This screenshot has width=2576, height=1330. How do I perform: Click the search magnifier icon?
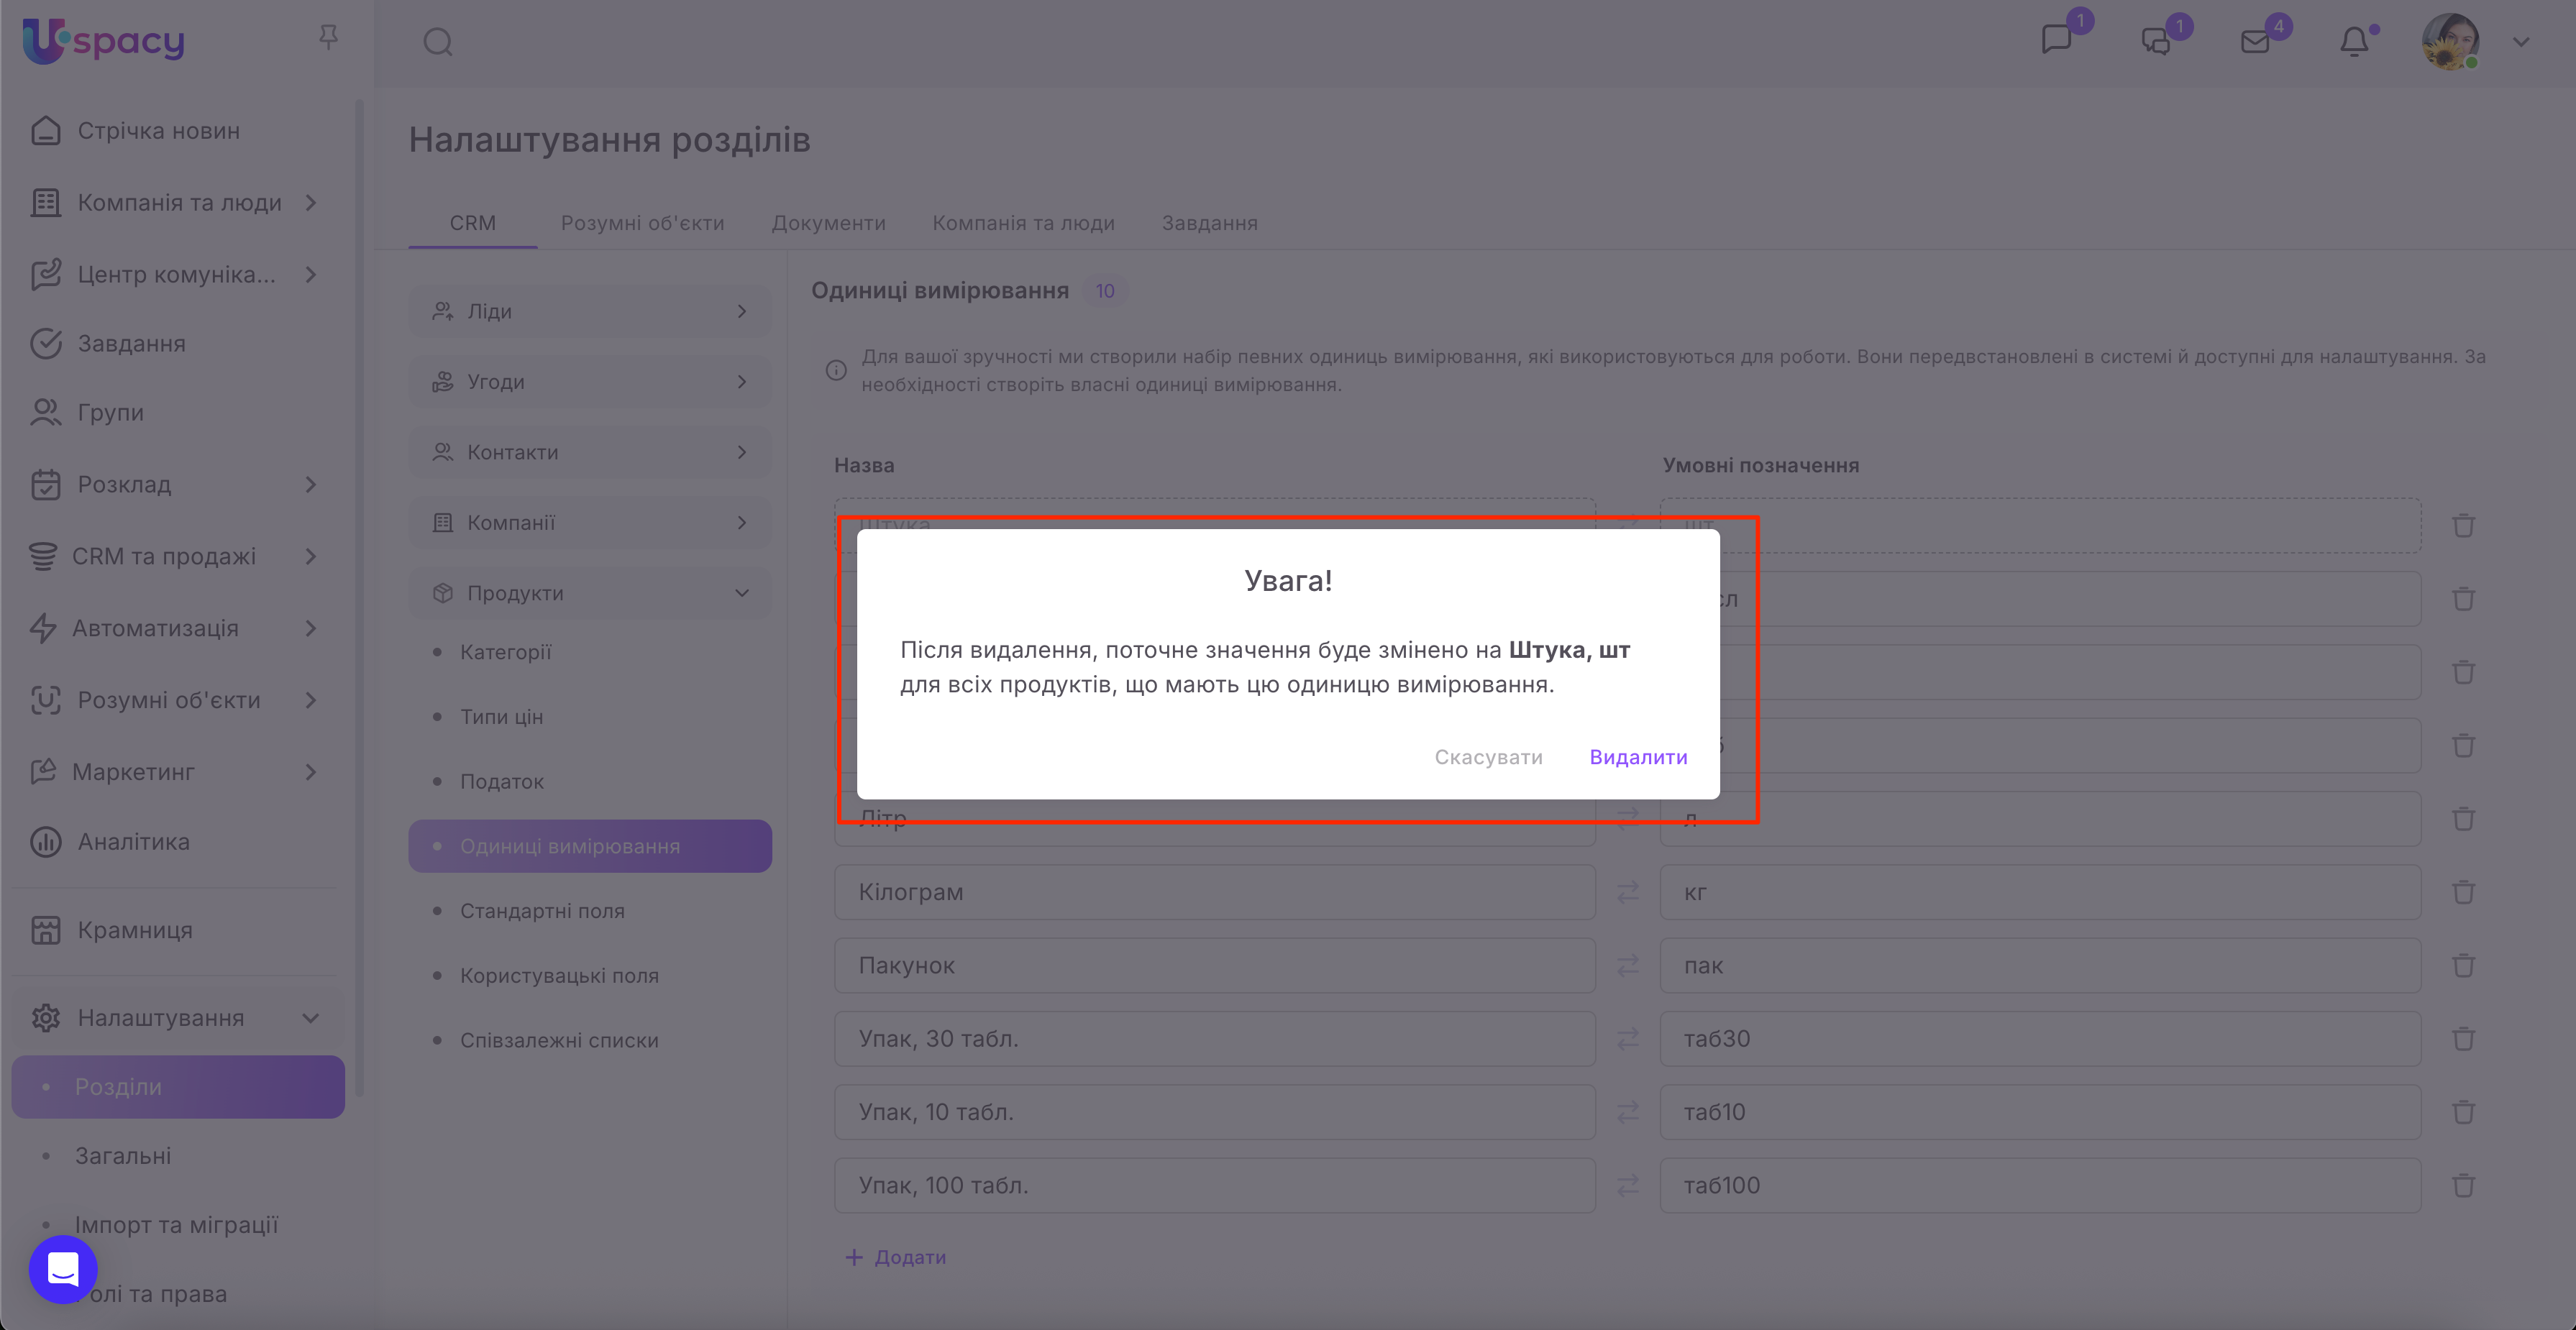[x=438, y=42]
